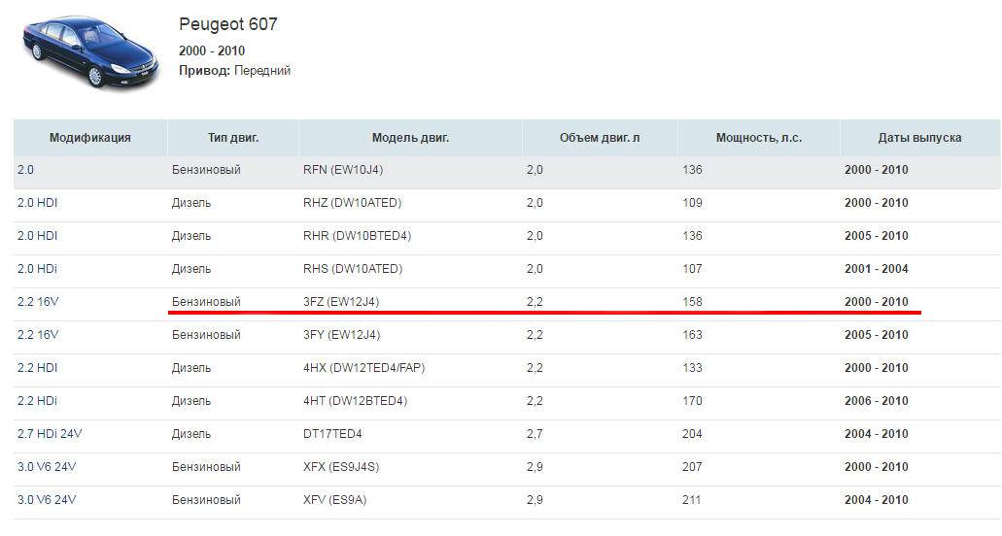
Task: Open the 2.0 HDi link for RHS engine
Action: (x=37, y=269)
